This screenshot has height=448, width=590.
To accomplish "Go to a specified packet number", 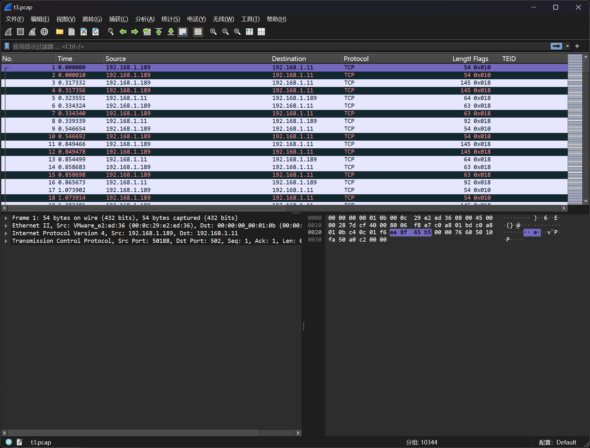I will click(x=147, y=32).
